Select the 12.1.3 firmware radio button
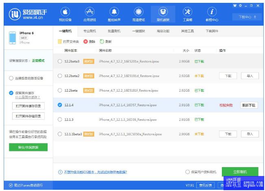The image size is (265, 191). coord(60,120)
